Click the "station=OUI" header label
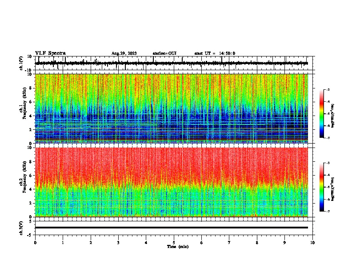Viewport: 352px width, 272px height. coord(164,53)
